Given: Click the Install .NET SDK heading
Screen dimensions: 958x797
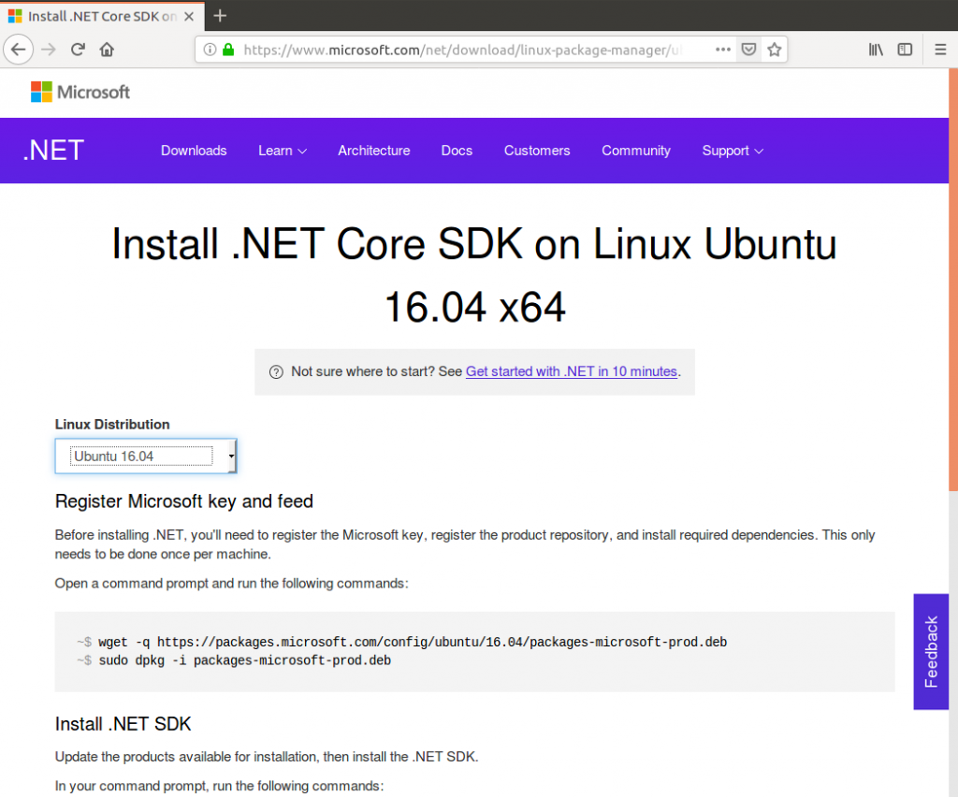Looking at the screenshot, I should point(123,724).
